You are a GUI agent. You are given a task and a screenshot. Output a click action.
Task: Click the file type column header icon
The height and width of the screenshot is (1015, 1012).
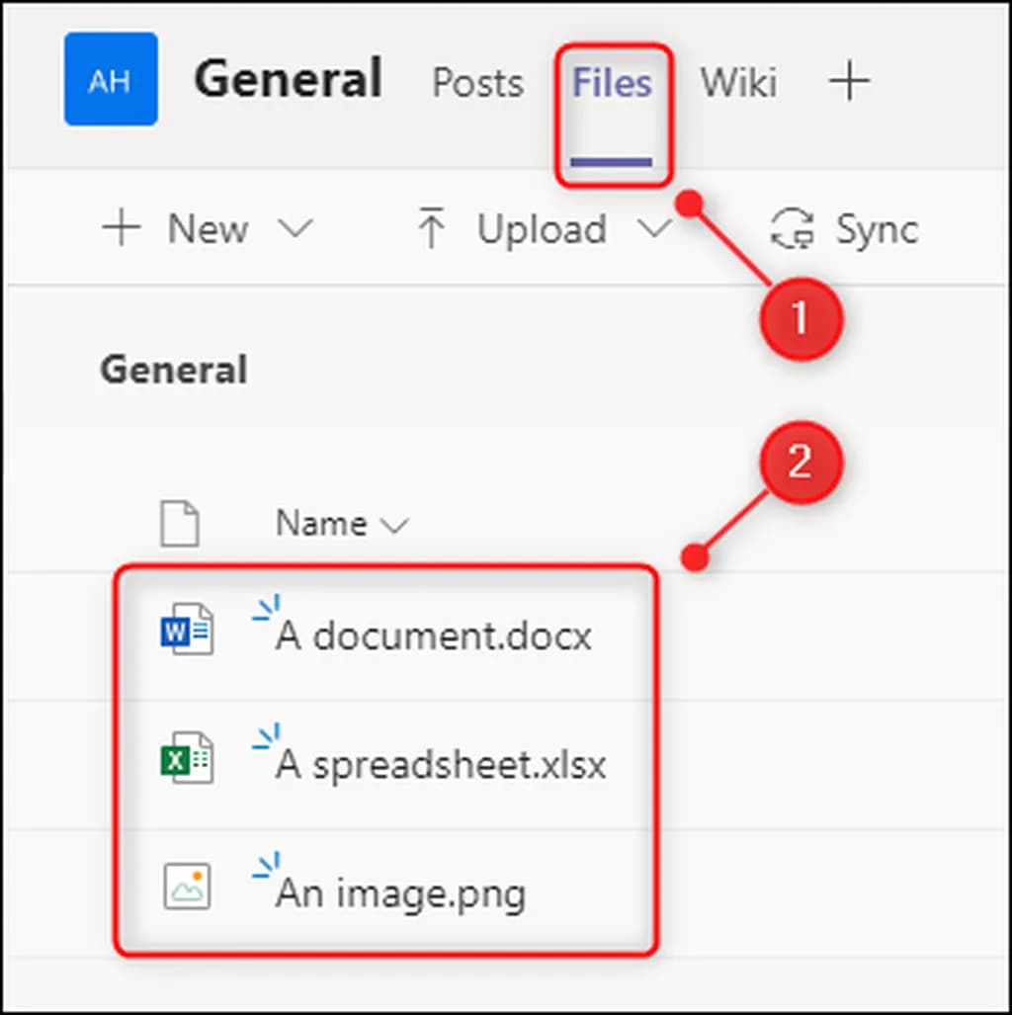(x=180, y=523)
